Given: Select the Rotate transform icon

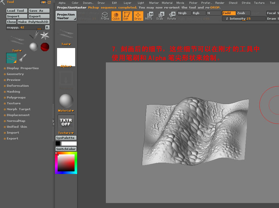Looking at the screenshot, I should (x=172, y=16).
